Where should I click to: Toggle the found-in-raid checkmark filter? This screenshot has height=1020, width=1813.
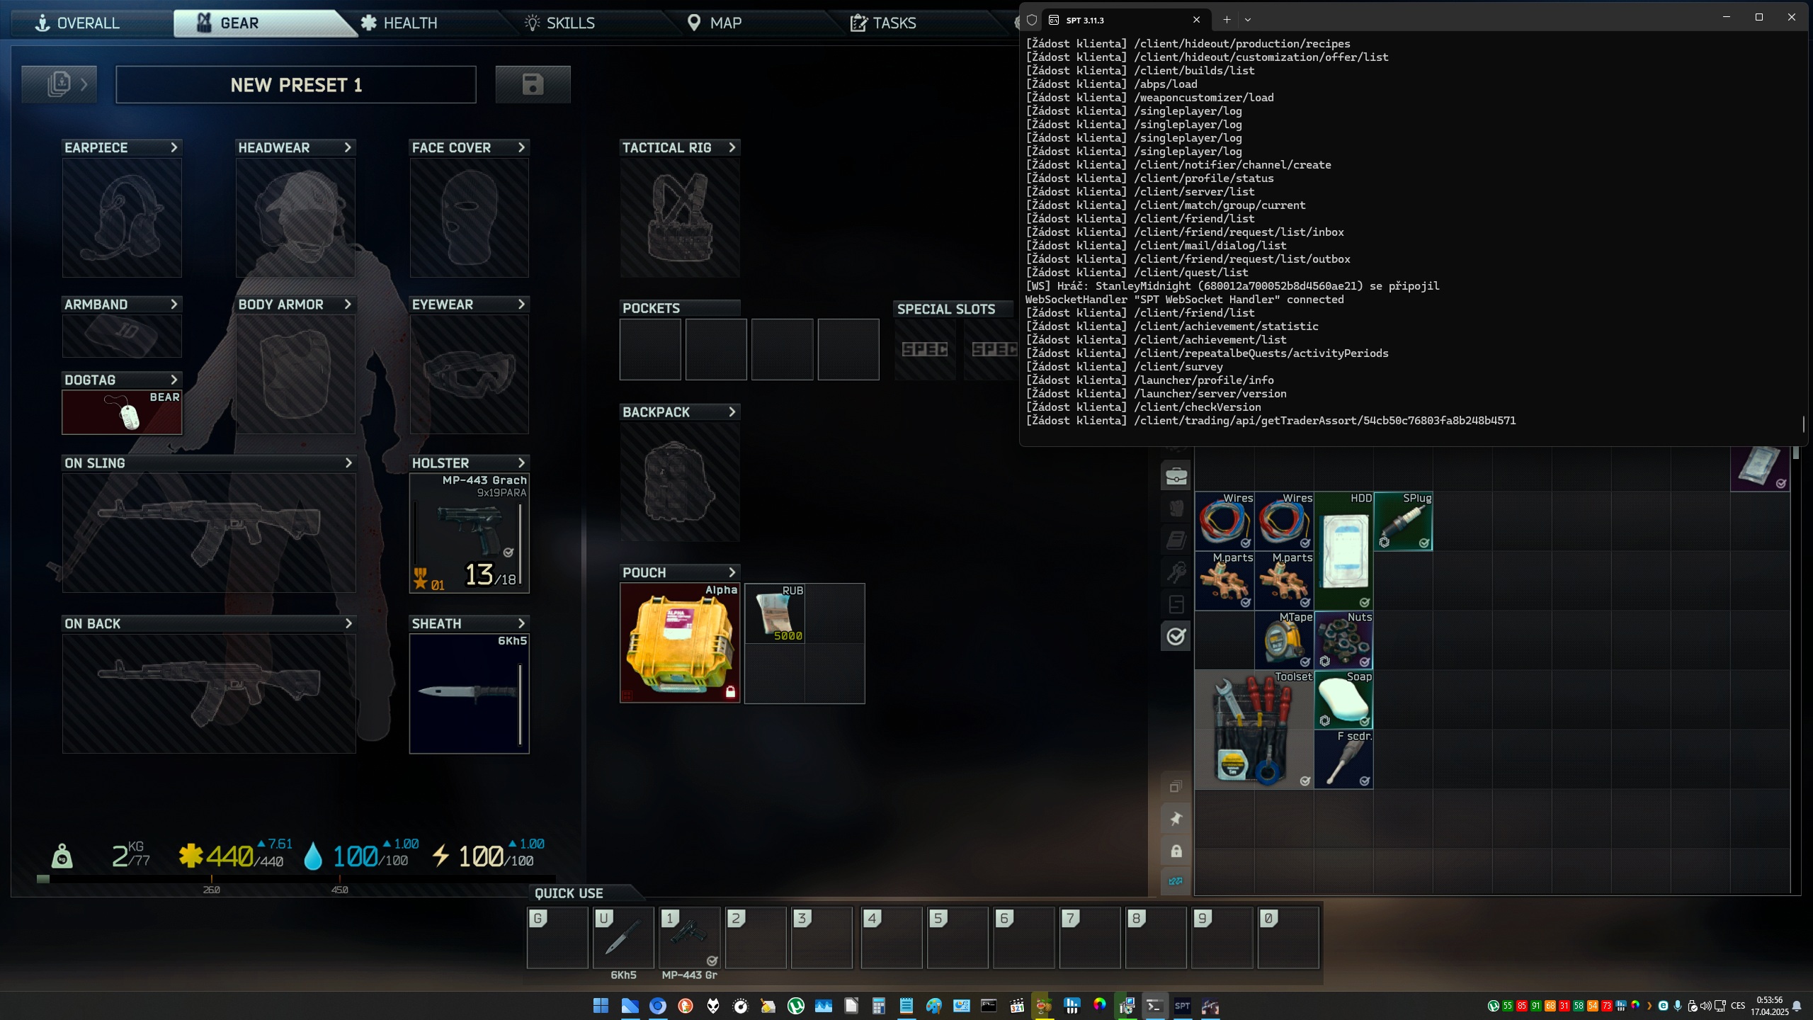[1176, 636]
